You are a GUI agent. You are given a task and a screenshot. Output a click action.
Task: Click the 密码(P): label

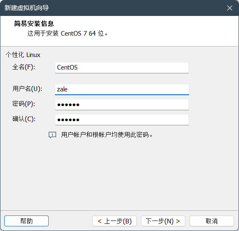point(23,104)
